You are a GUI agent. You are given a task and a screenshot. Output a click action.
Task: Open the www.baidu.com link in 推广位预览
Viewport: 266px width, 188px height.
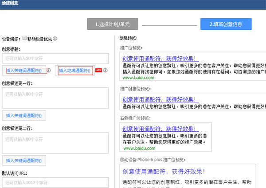[x=138, y=78]
